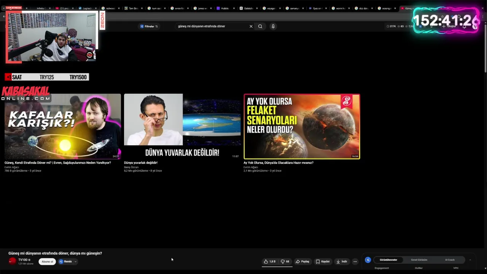Expand the dropdown arrow next to Remix
The width and height of the screenshot is (487, 274).
(x=76, y=261)
